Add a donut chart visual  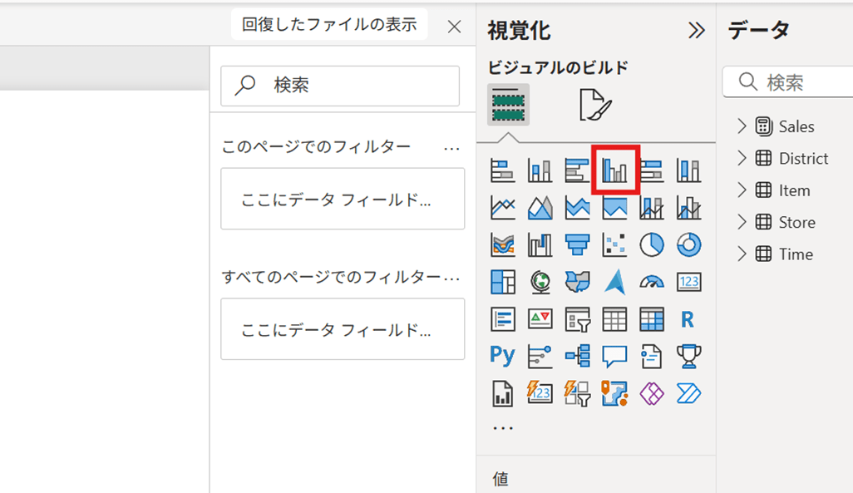click(x=688, y=244)
